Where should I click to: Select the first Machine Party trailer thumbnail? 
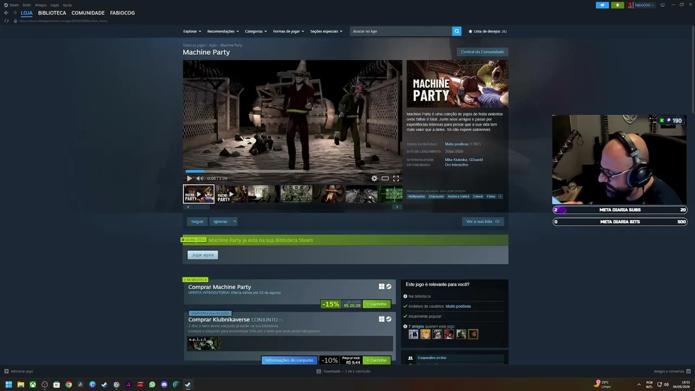(x=198, y=194)
